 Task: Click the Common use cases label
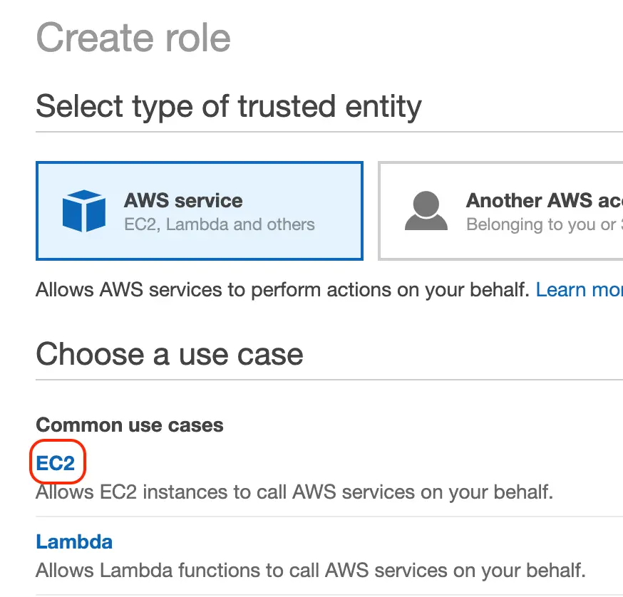129,425
